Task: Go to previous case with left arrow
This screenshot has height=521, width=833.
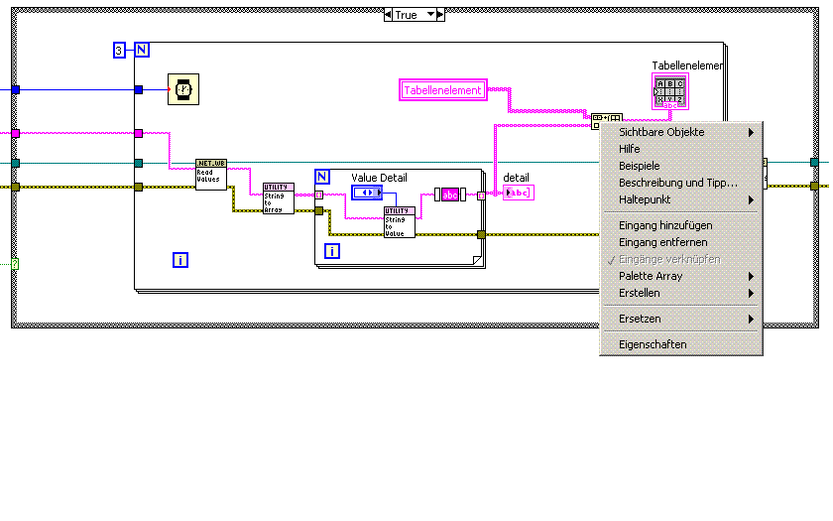Action: coord(388,15)
